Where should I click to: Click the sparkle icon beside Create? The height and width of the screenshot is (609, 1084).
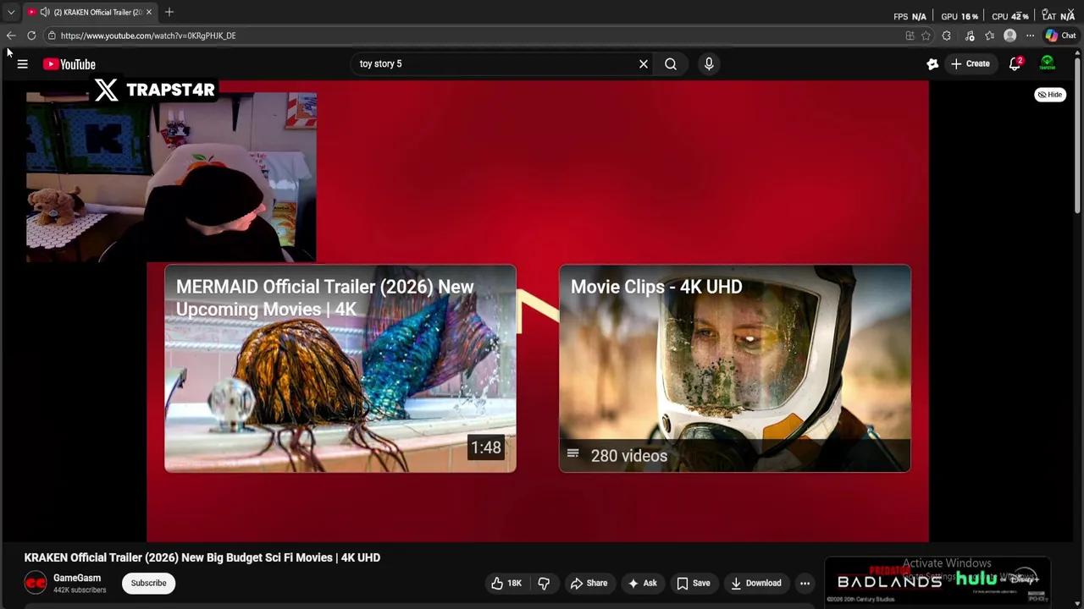point(932,63)
